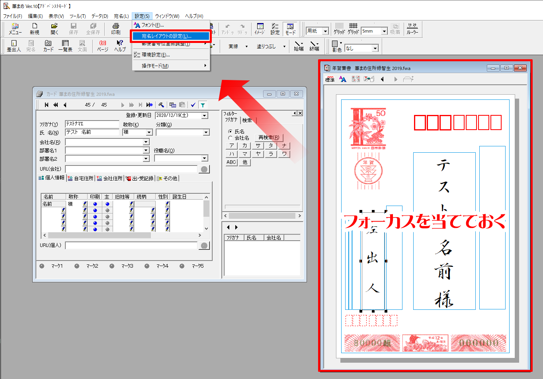
Task: Click the font AA icon in 年賀葉書 window
Action: click(x=343, y=79)
